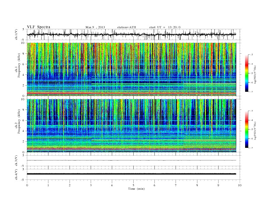Click the "8" kHz tick of ch.2 spectrogram

pyautogui.click(x=24, y=110)
